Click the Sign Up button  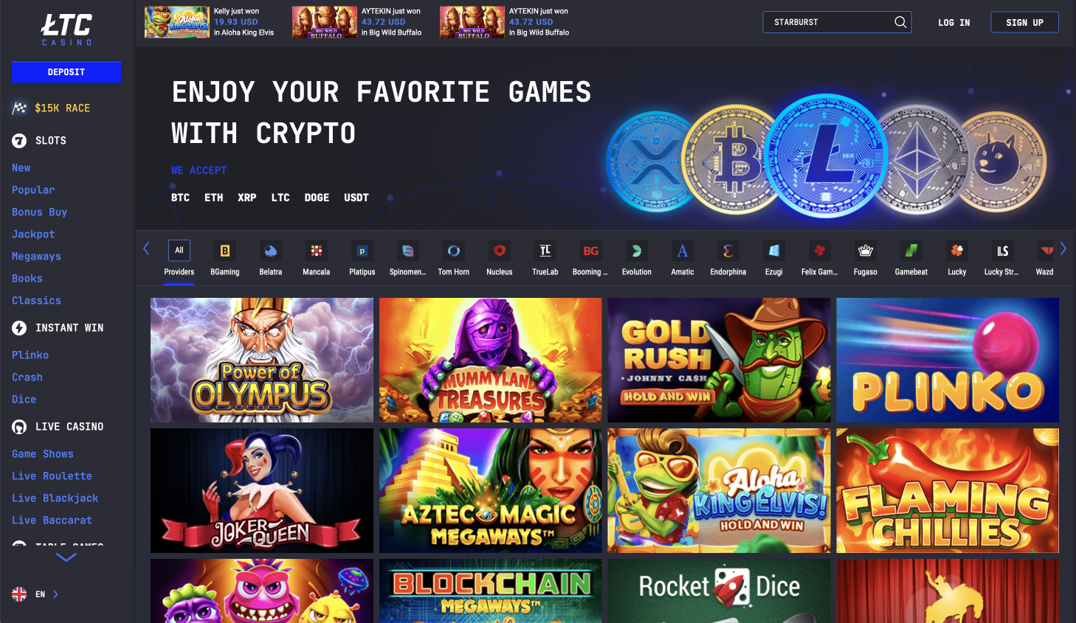[x=1024, y=22]
